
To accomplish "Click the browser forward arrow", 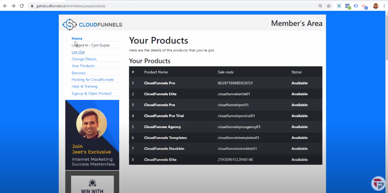I will tap(13, 6).
